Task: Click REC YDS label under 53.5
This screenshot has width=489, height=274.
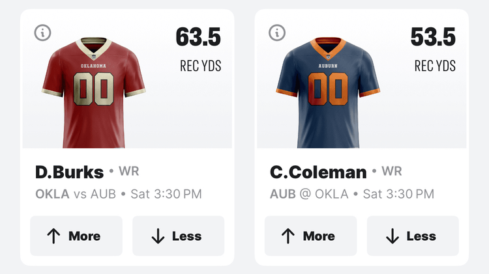Action: [x=435, y=66]
